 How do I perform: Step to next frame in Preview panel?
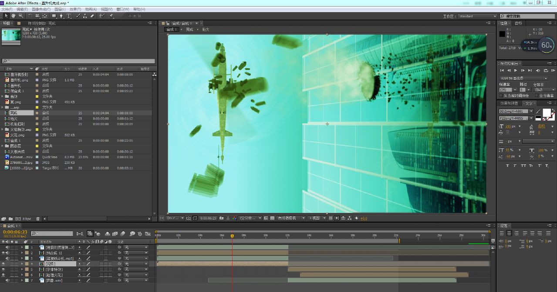[523, 70]
